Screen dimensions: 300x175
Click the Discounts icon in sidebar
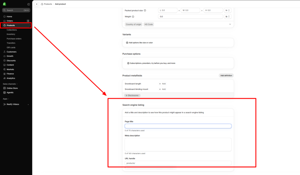[x=4, y=60]
